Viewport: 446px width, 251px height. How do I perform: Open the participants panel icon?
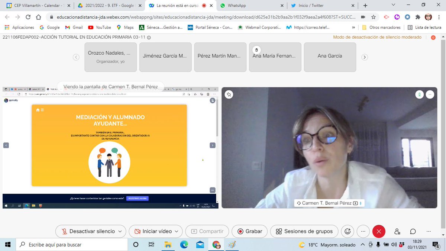pos(397,231)
